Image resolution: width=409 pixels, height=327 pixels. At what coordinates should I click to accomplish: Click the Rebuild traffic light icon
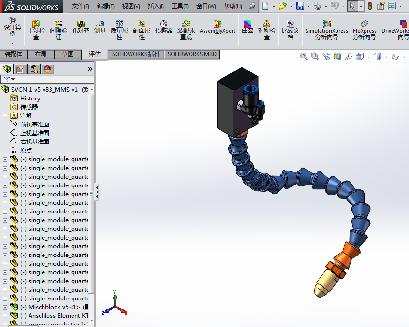point(370,6)
